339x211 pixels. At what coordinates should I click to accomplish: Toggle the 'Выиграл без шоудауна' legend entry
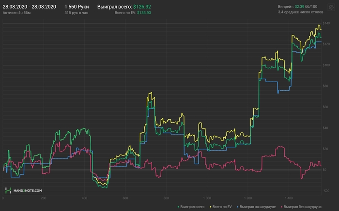pyautogui.click(x=301, y=207)
